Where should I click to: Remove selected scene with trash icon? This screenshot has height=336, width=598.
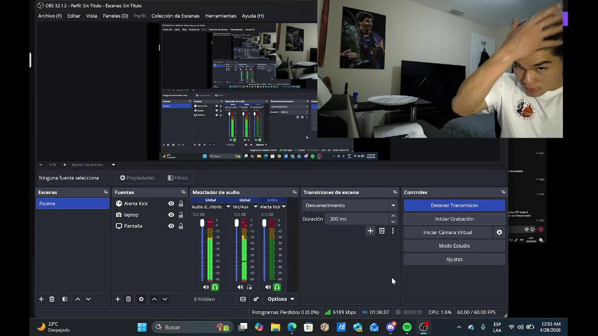coord(52,299)
